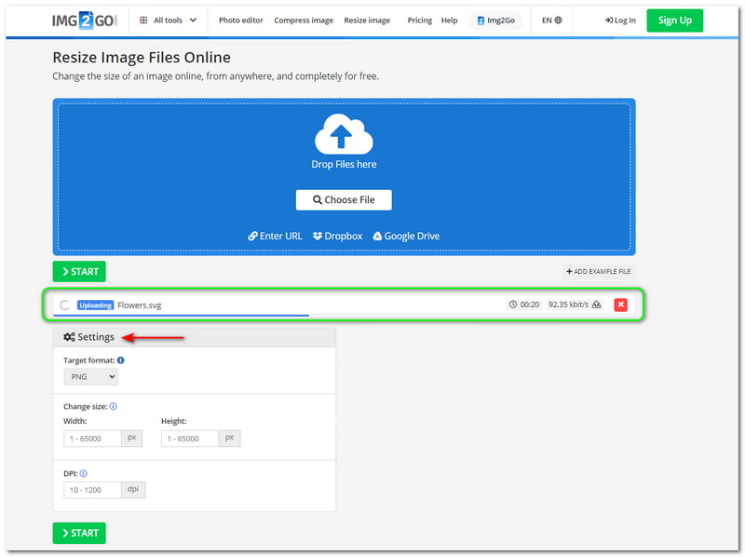Open Photo editor from the navigation

[x=240, y=20]
